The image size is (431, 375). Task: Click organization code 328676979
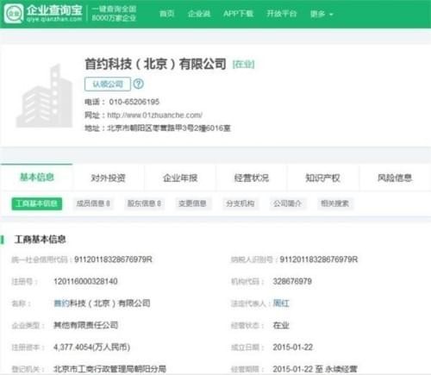coord(292,281)
